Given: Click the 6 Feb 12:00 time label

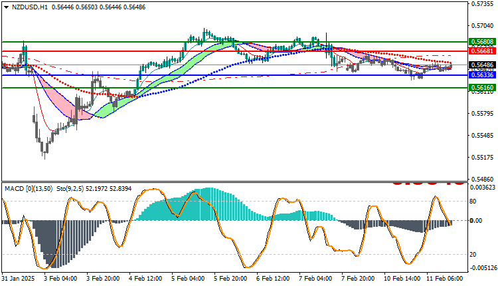Looking at the screenshot, I should point(273,279).
